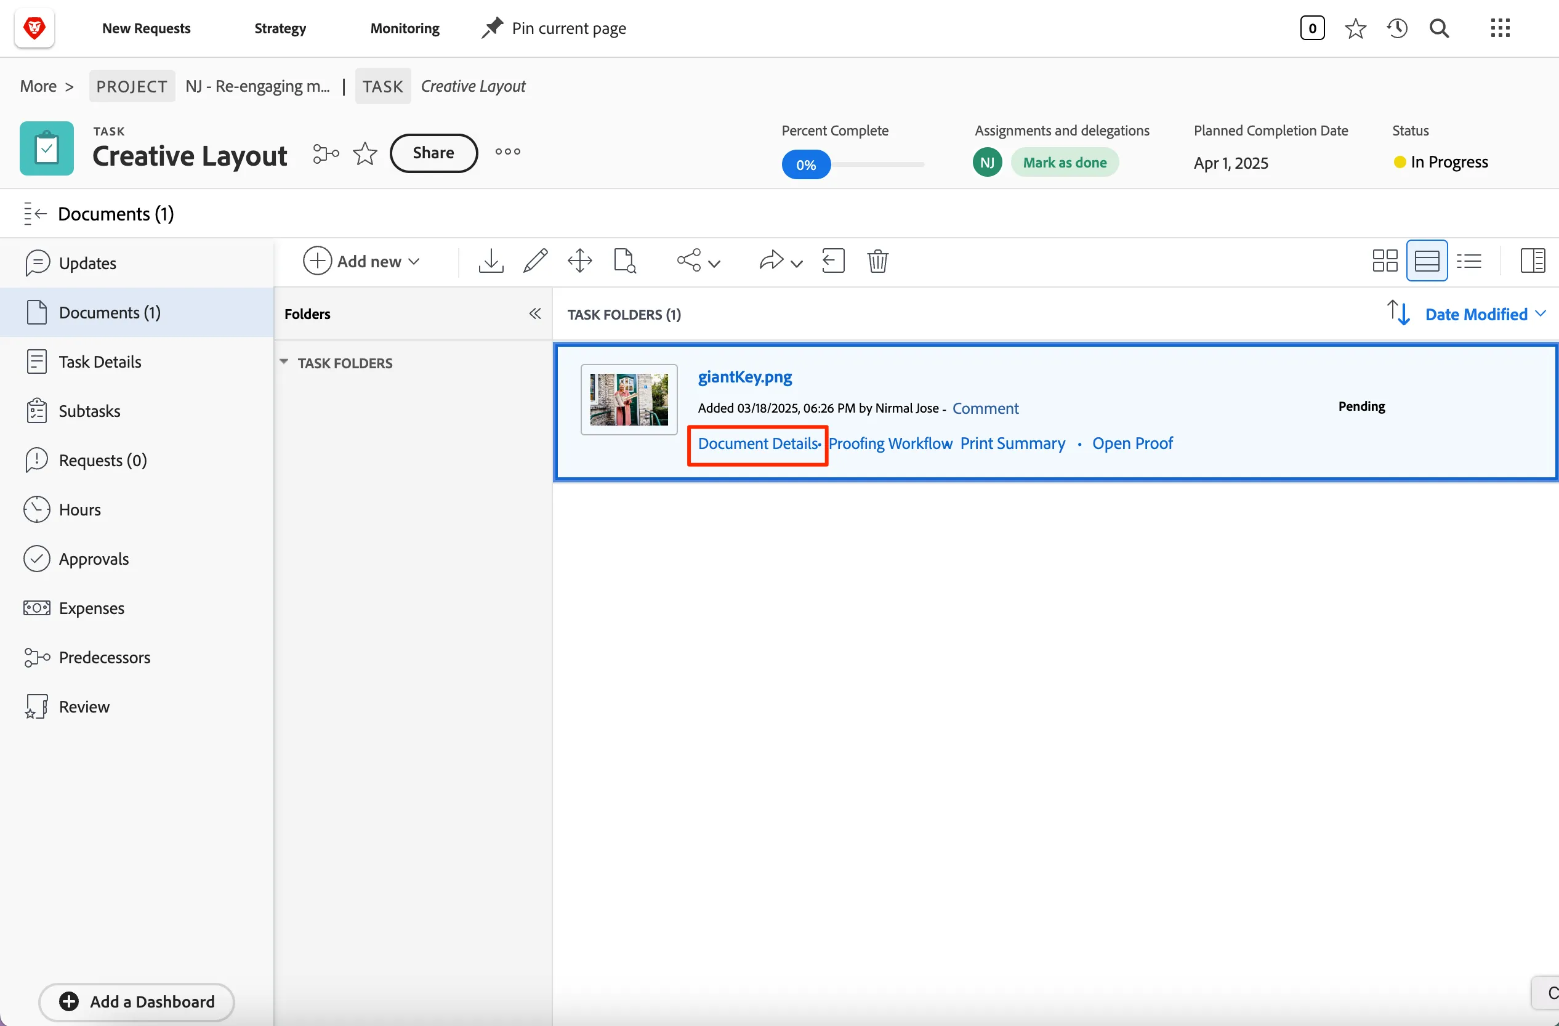Collapse the TASK FOLDERS tree

pos(284,362)
